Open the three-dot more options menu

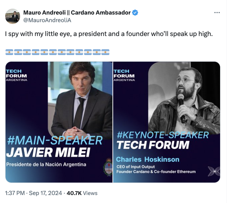(217, 13)
